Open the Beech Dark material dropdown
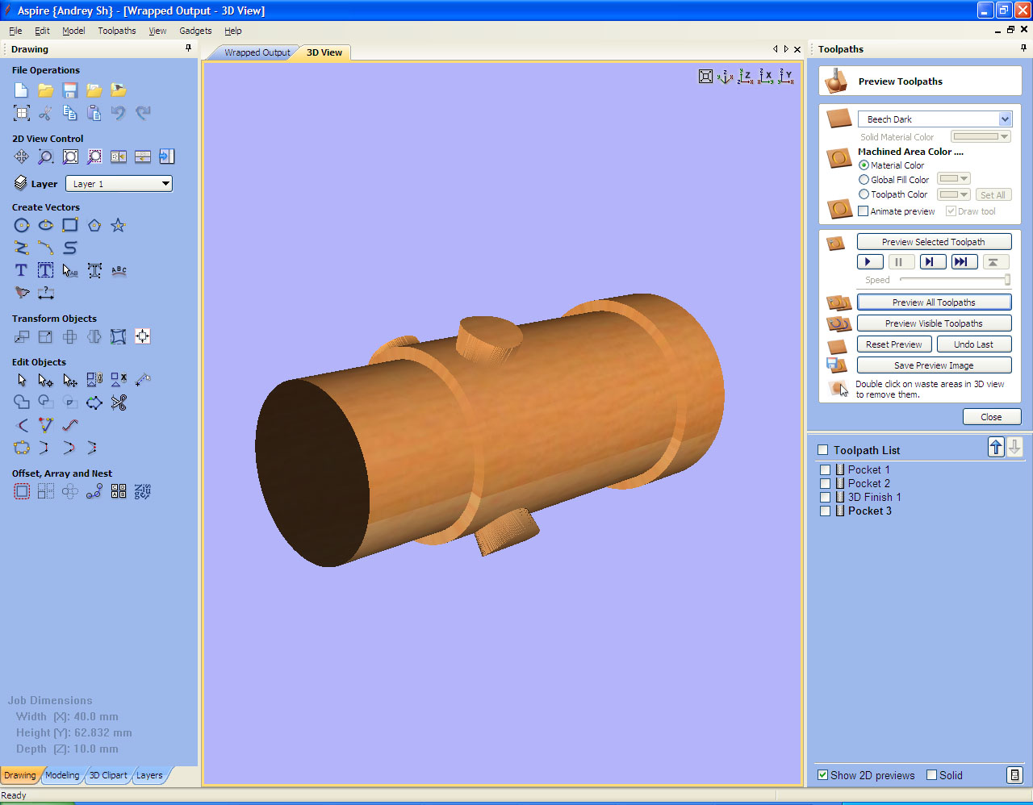The width and height of the screenshot is (1033, 805). [x=935, y=119]
